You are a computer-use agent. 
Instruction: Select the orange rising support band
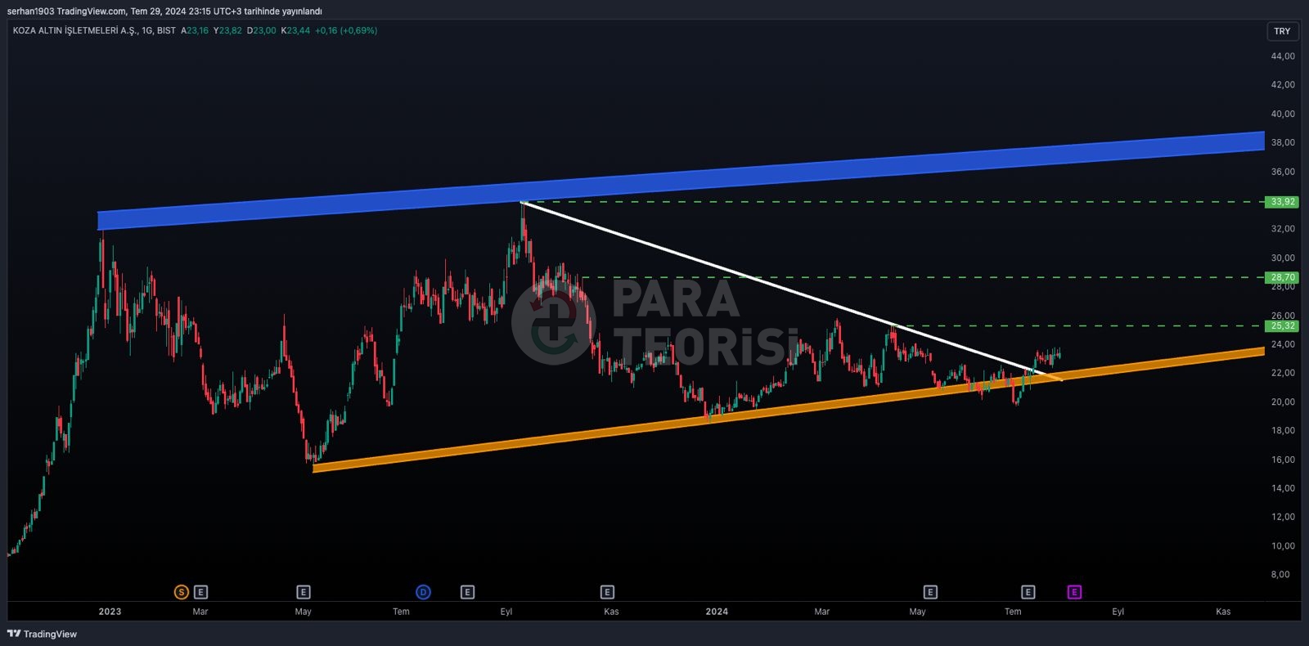point(789,410)
